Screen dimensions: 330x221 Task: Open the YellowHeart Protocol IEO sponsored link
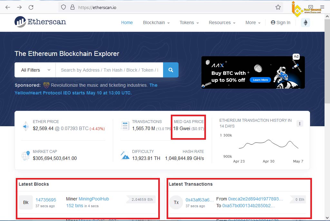pos(73,93)
